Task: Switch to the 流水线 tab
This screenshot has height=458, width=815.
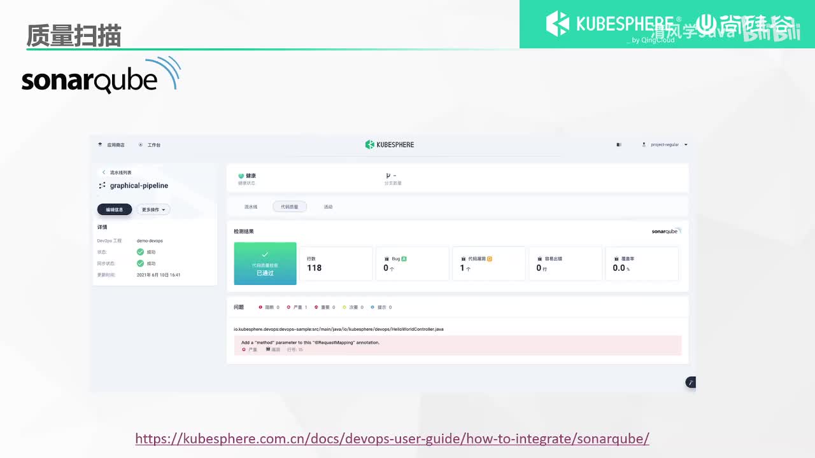Action: 251,207
